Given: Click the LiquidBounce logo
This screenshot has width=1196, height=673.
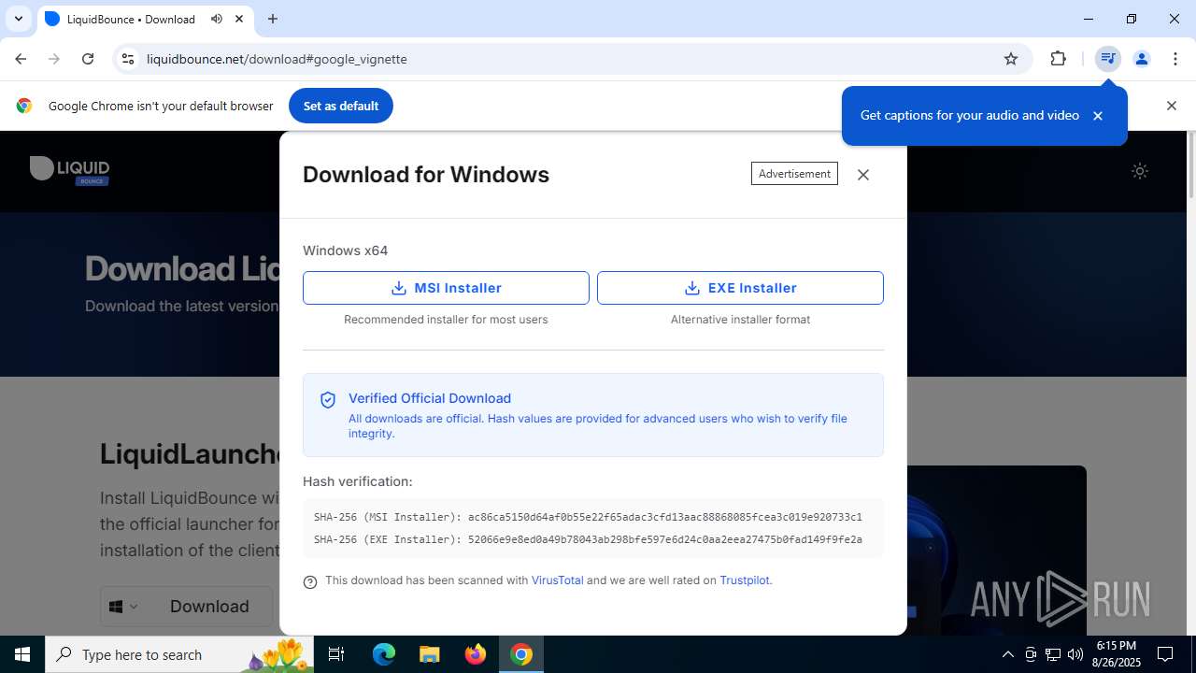Looking at the screenshot, I should pos(70,170).
